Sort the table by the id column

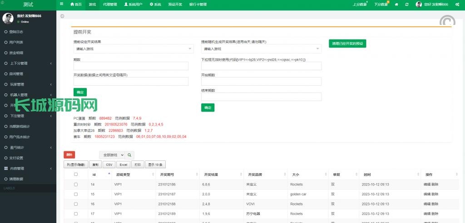(x=100, y=174)
